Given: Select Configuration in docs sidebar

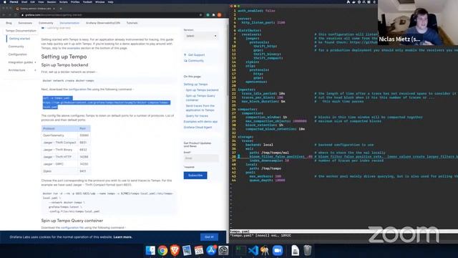Looking at the screenshot, I should tap(17, 54).
